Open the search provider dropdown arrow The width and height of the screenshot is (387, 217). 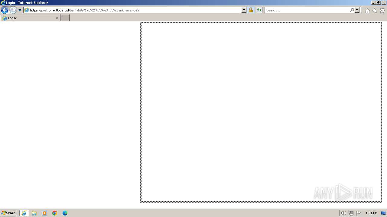357,10
